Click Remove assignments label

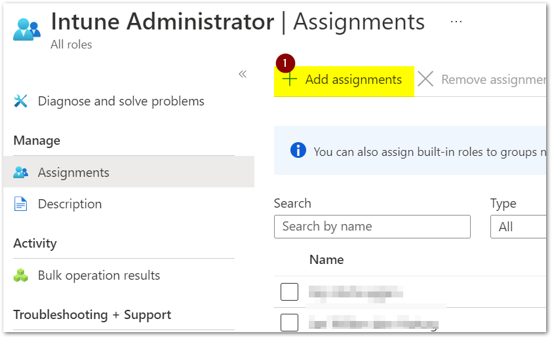point(494,80)
